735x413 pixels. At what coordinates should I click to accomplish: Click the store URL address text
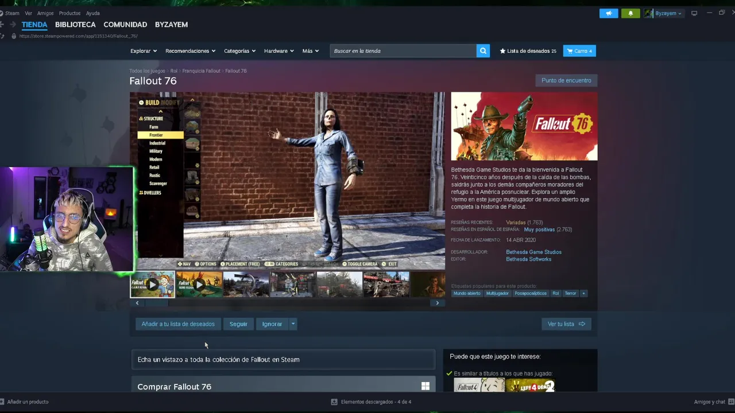(x=78, y=36)
